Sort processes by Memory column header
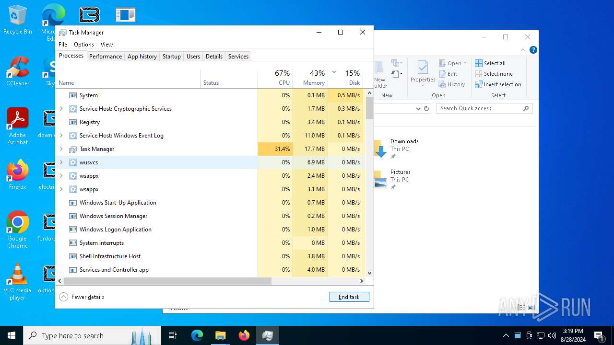 (x=310, y=79)
